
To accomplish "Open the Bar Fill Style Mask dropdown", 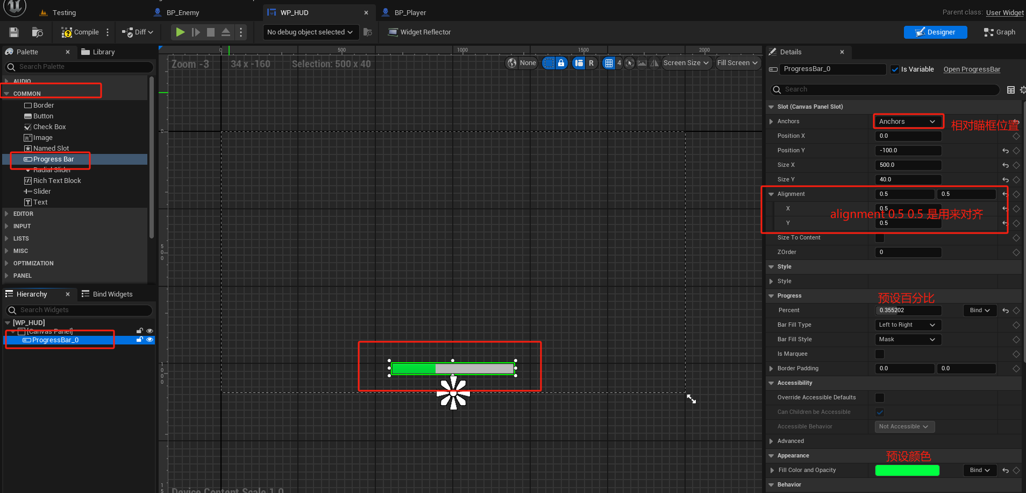I will pyautogui.click(x=908, y=340).
